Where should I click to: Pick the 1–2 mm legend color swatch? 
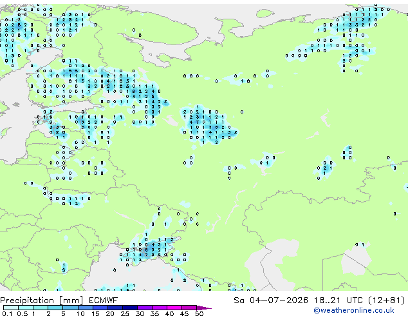[x=41, y=308]
